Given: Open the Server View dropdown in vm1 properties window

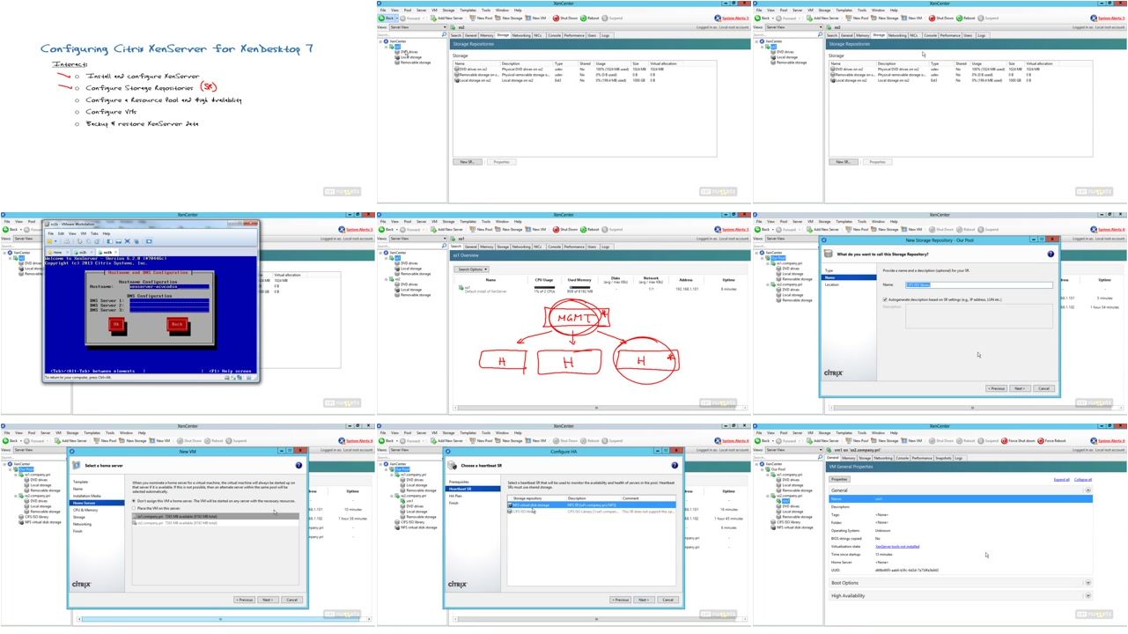Looking at the screenshot, I should tap(794, 450).
